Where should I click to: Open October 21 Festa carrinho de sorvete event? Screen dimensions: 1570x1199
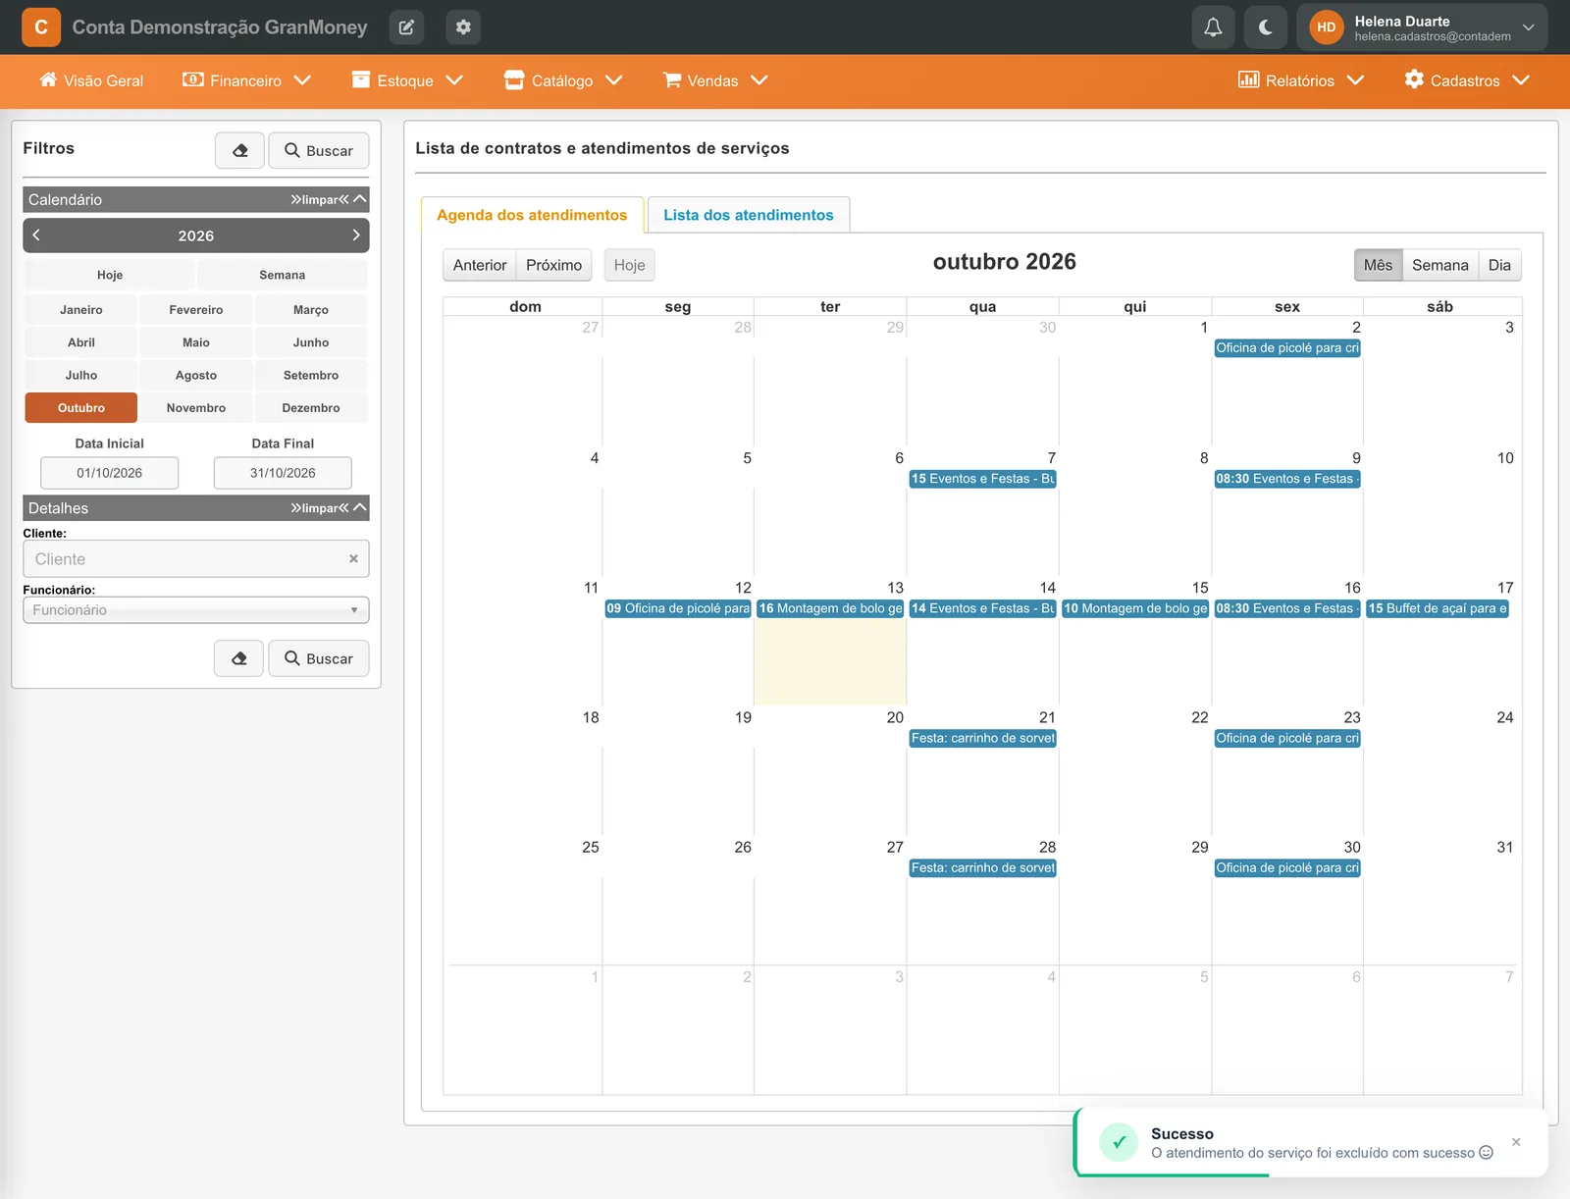982,738
